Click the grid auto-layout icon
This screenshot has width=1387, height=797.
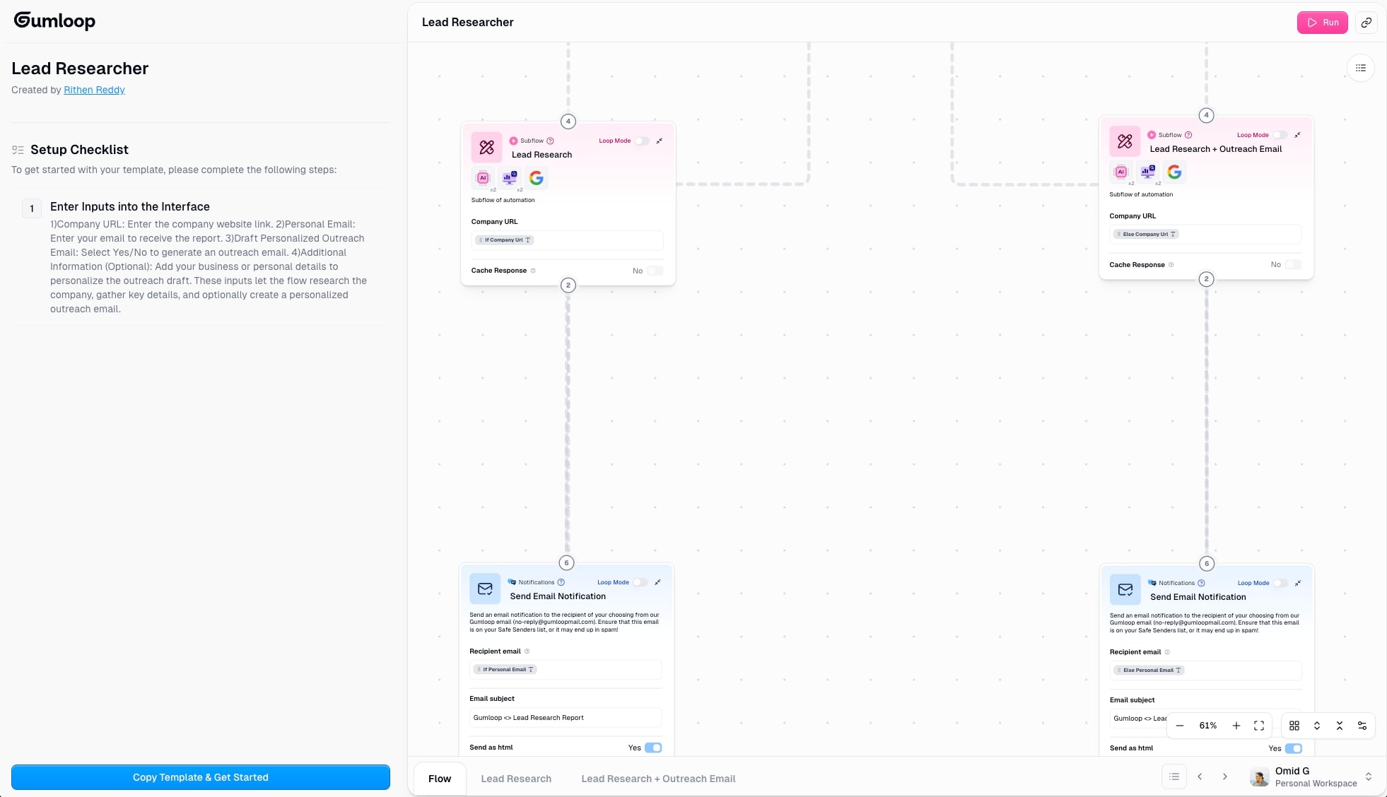click(1294, 726)
